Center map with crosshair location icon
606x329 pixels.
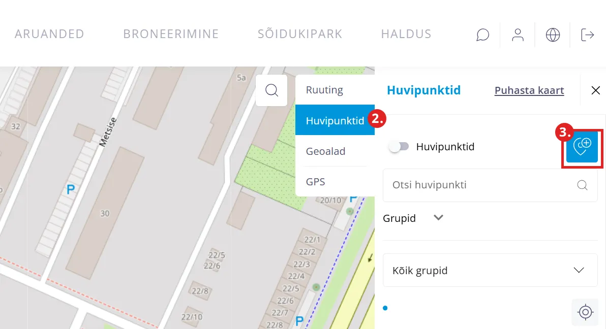585,312
